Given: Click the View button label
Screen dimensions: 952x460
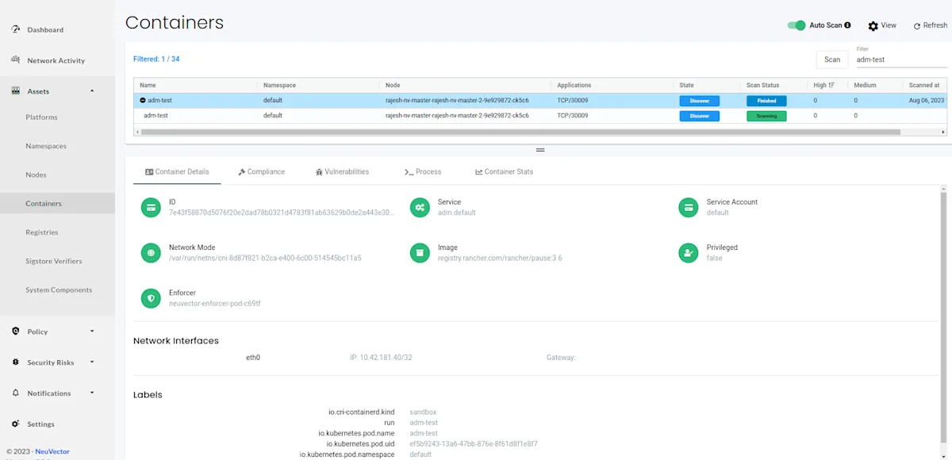Looking at the screenshot, I should (889, 25).
